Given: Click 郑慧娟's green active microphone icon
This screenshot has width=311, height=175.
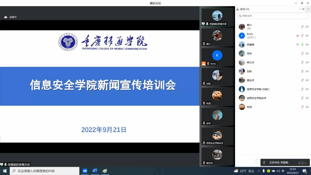Looking at the screenshot, I should pos(302,45).
